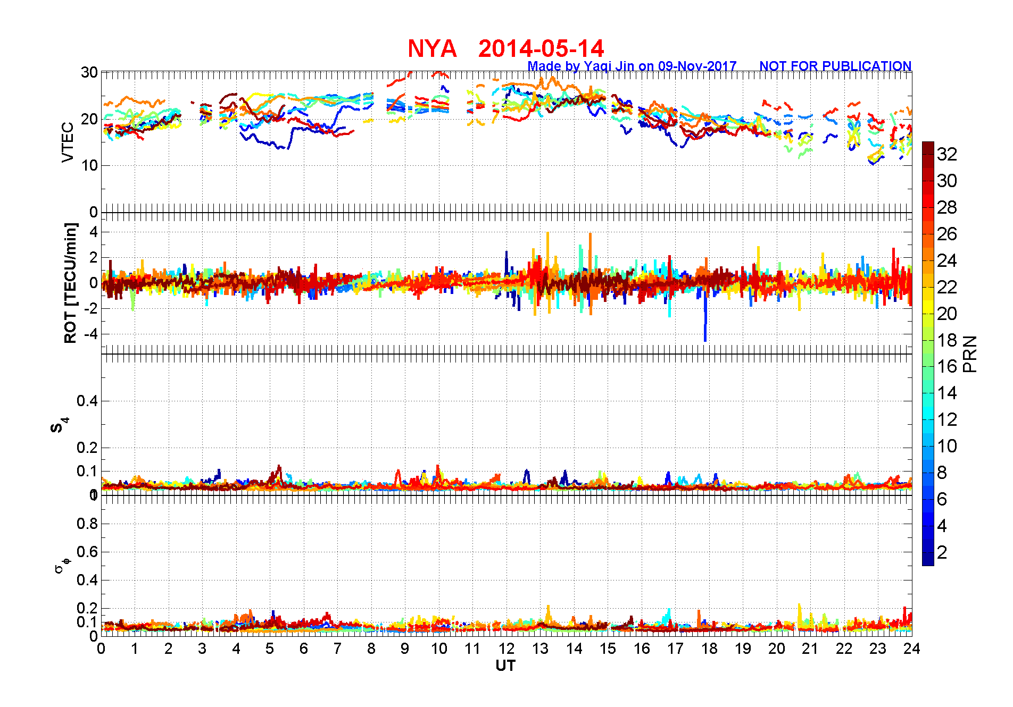The image size is (1013, 707).
Task: Click colorbar tick label "10"
Action: 947,446
